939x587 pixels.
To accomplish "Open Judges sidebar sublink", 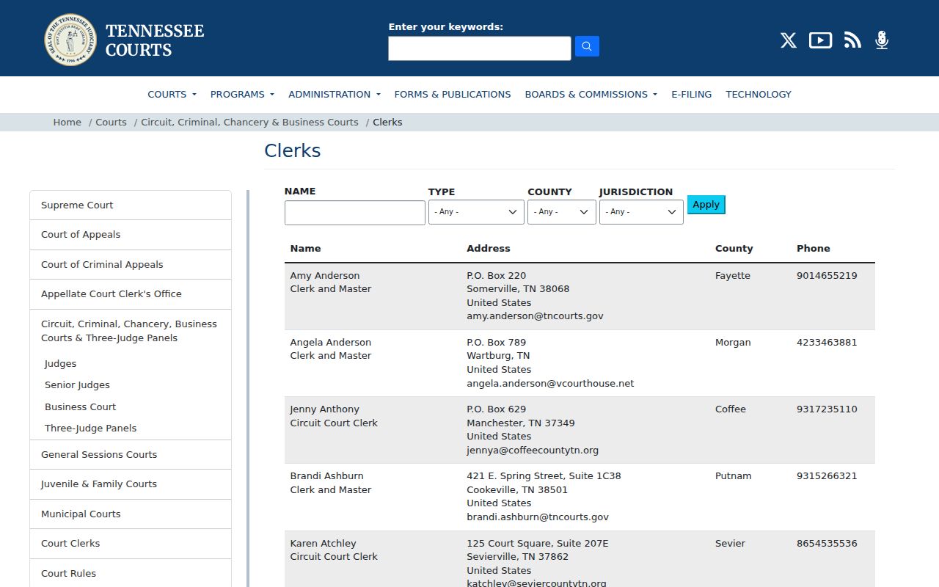I will [x=60, y=364].
